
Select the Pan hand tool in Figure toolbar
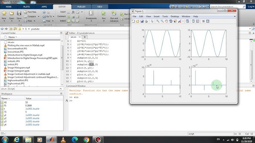tap(167, 21)
